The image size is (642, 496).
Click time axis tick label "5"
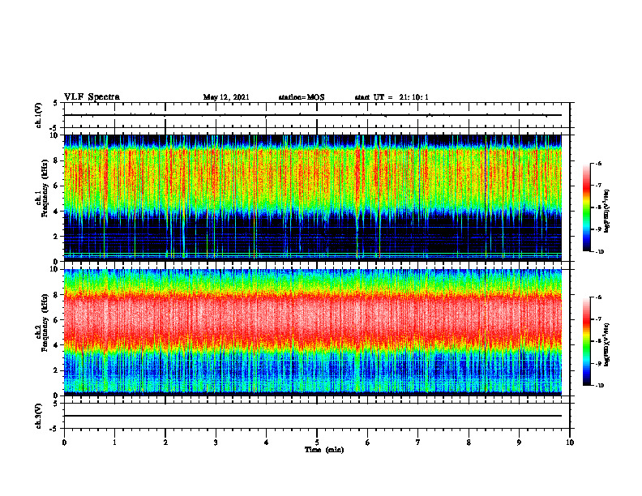317,443
